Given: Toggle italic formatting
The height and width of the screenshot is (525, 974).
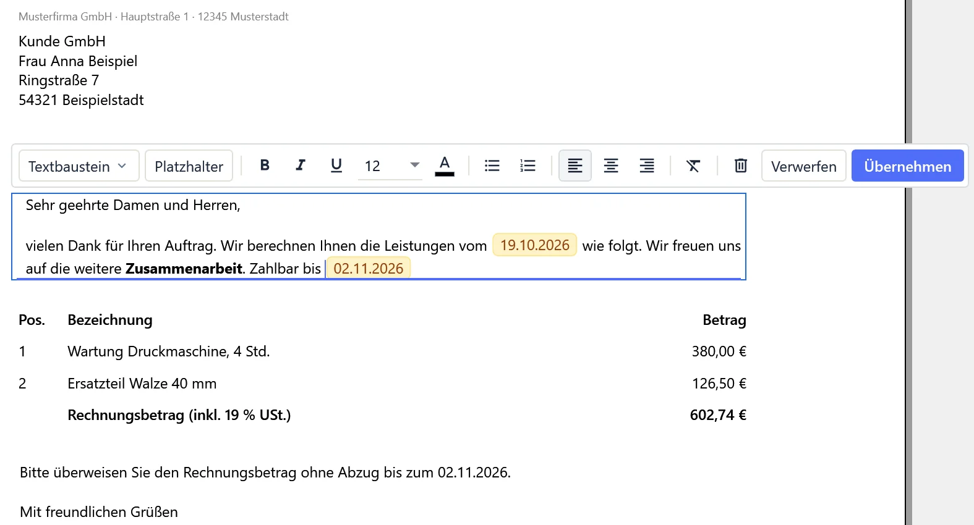Looking at the screenshot, I should coord(301,166).
